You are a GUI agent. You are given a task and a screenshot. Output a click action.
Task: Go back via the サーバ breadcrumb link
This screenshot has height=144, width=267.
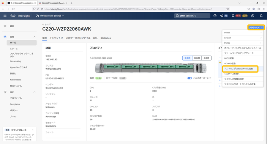[46, 25]
